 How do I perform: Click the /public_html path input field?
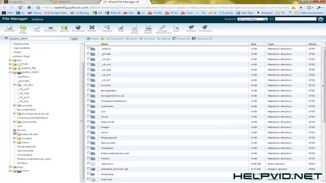pos(39,39)
